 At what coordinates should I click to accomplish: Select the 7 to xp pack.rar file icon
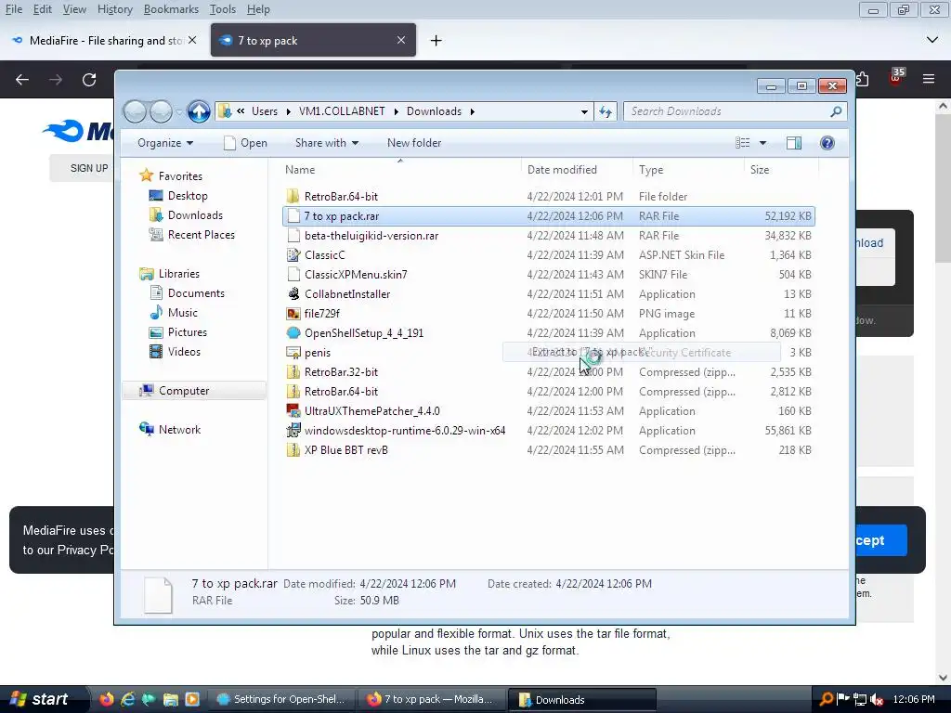click(x=293, y=215)
